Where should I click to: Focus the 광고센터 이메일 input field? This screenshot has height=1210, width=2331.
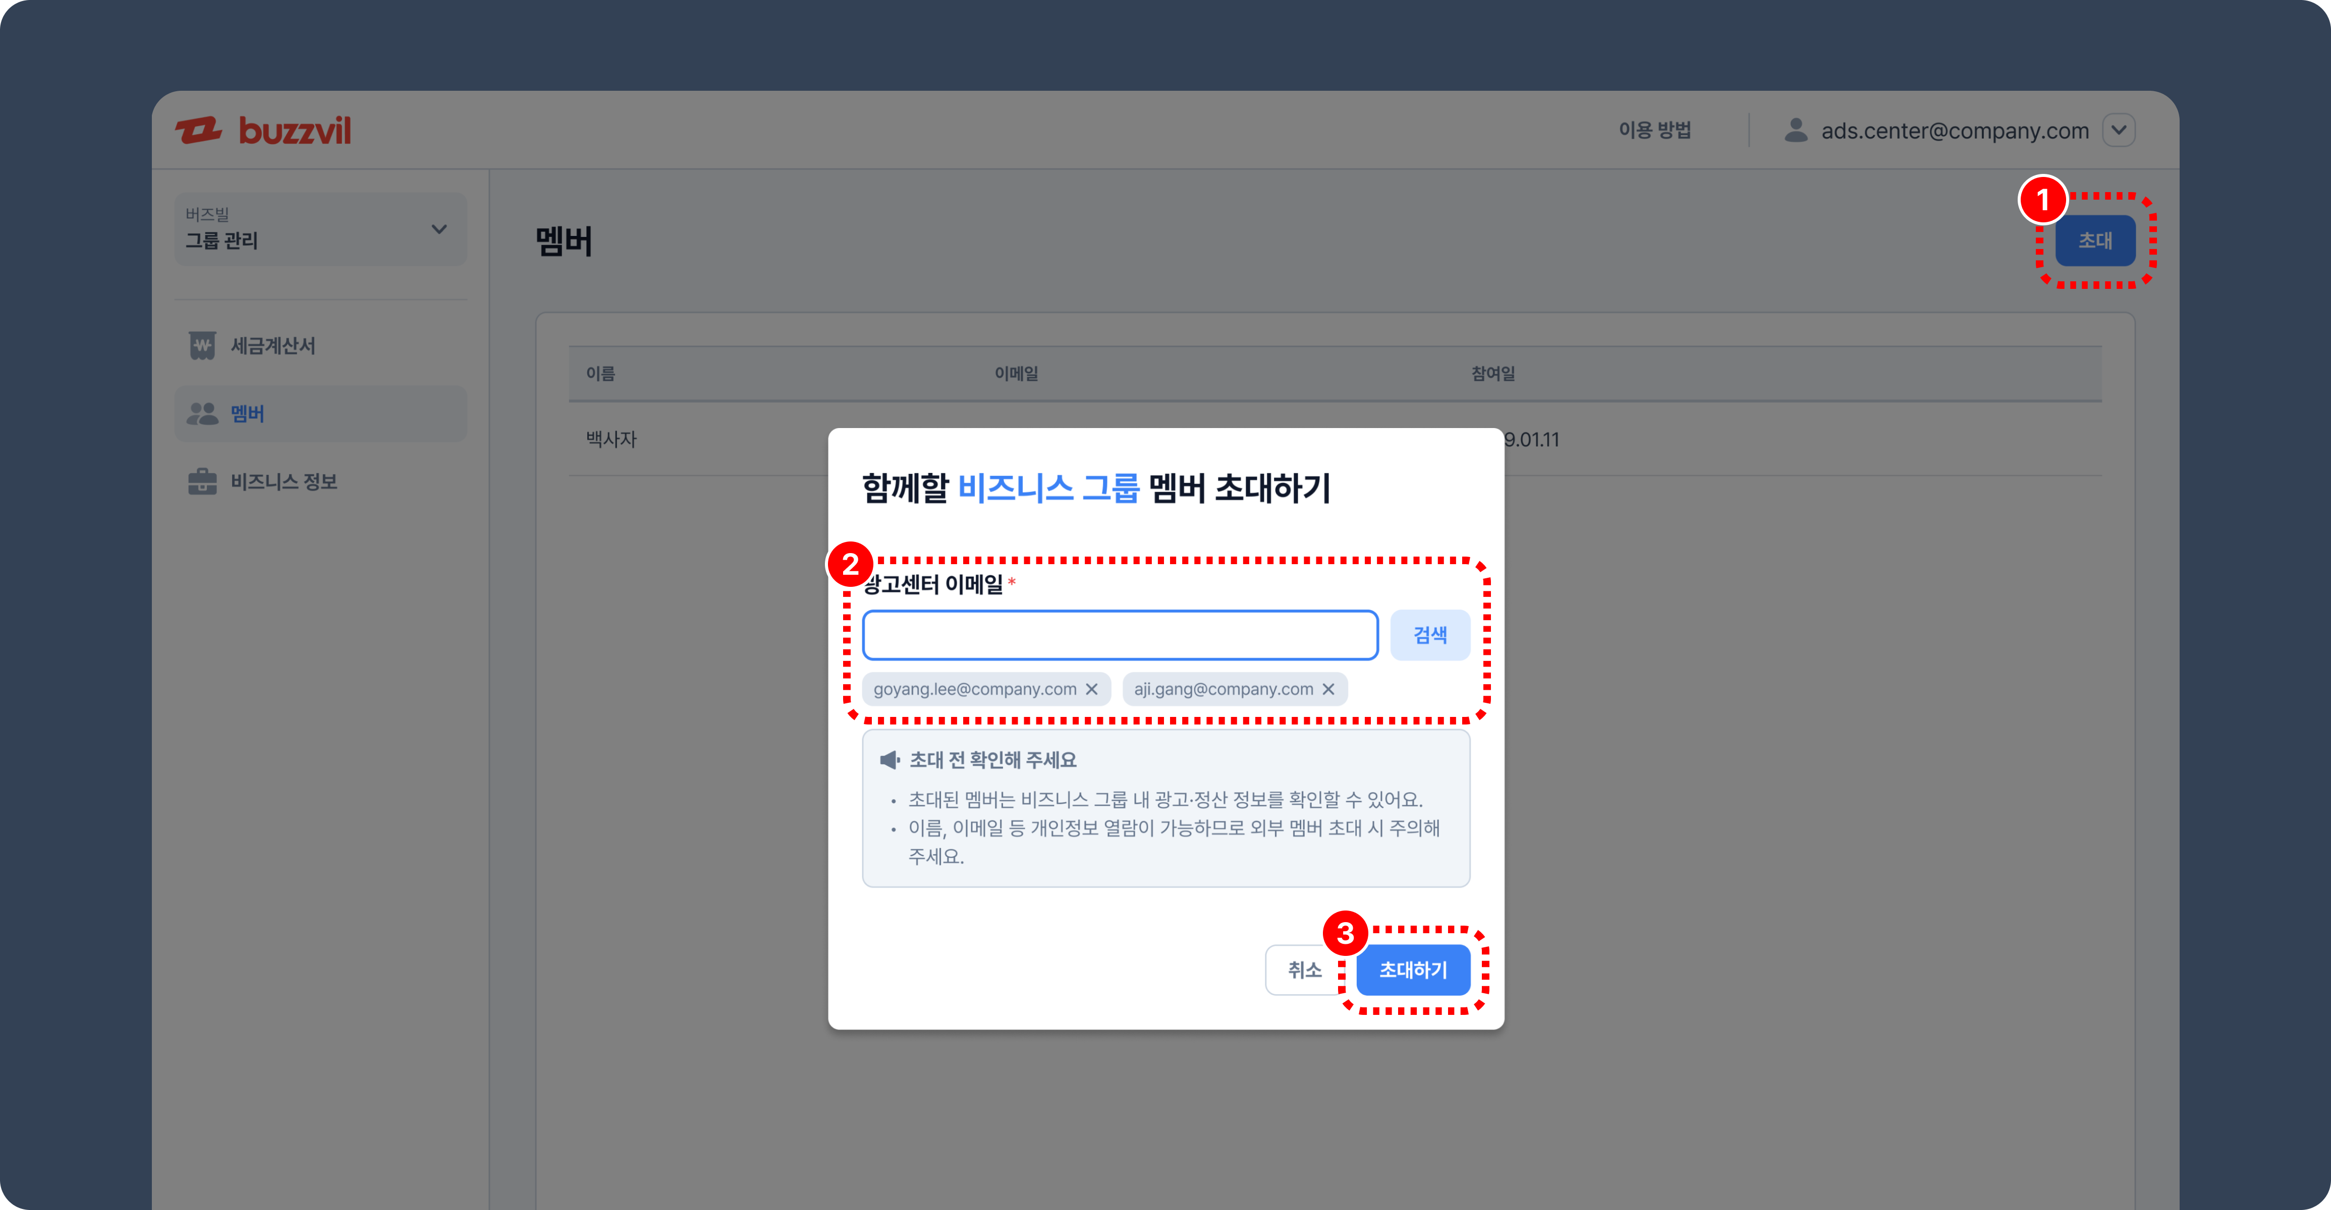(1120, 635)
